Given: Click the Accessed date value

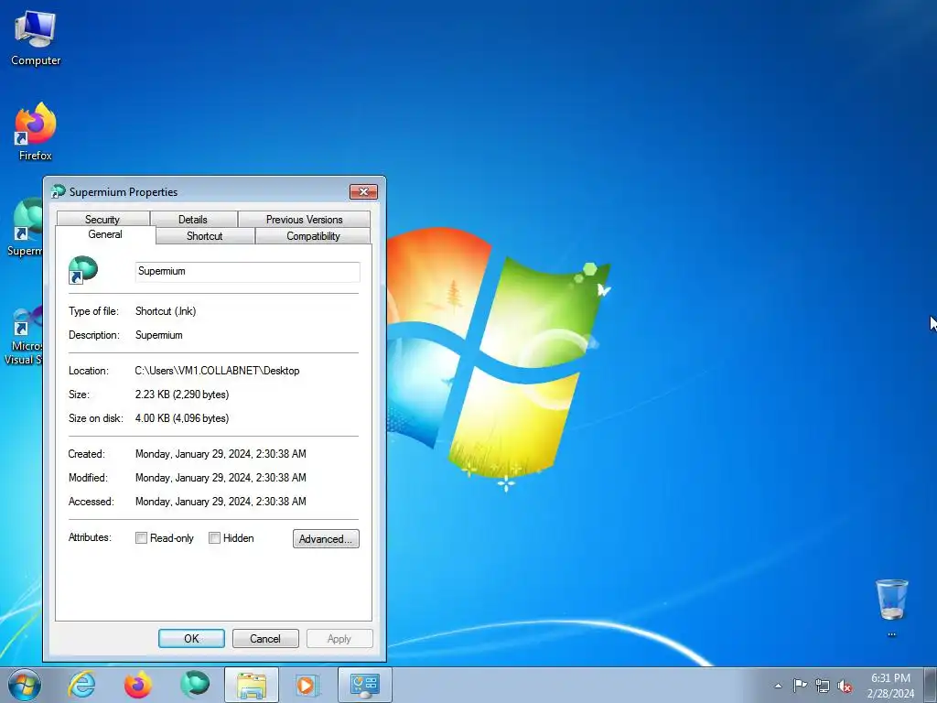Looking at the screenshot, I should 221,502.
